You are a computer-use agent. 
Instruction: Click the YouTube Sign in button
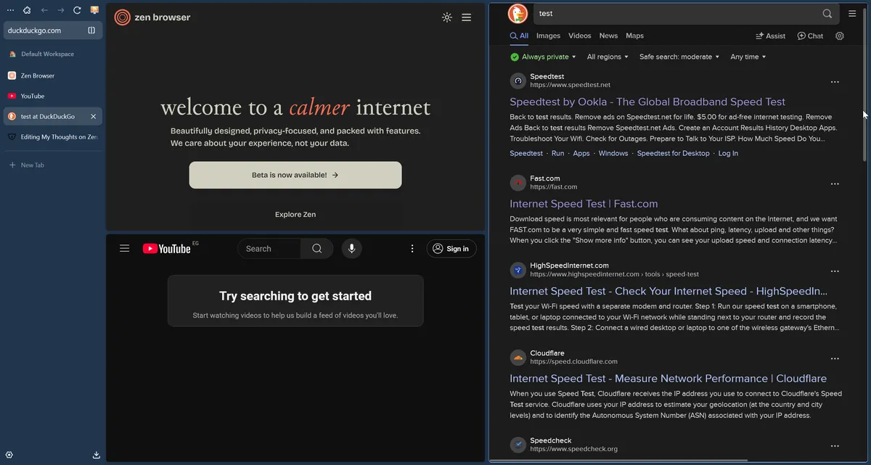[x=451, y=249]
